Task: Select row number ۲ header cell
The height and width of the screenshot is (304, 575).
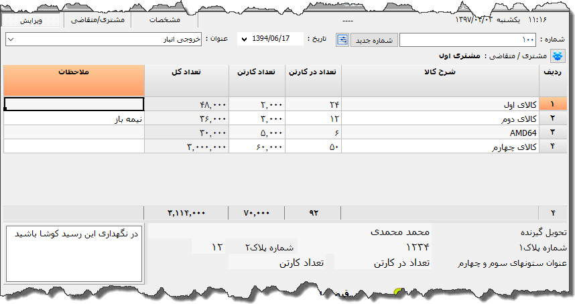Action: click(x=553, y=119)
